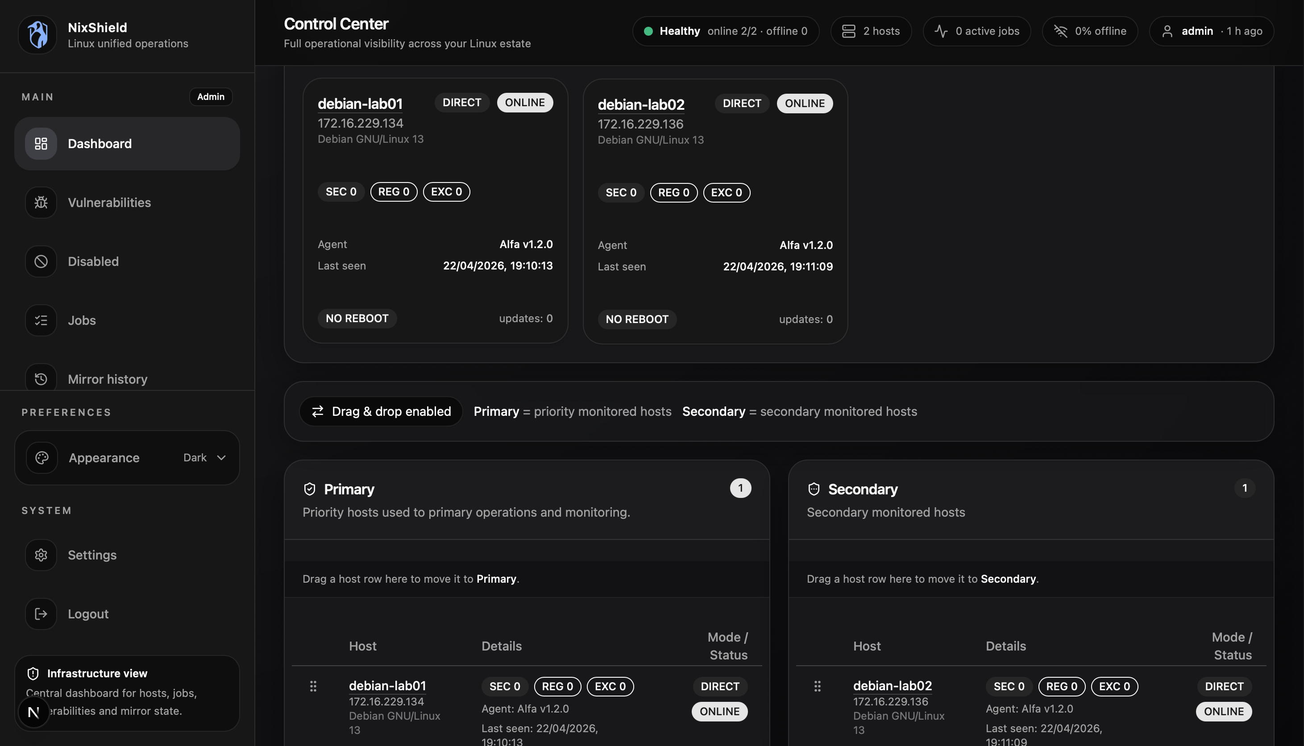Click the round N badge icon
Viewport: 1304px width, 746px height.
pyautogui.click(x=34, y=712)
